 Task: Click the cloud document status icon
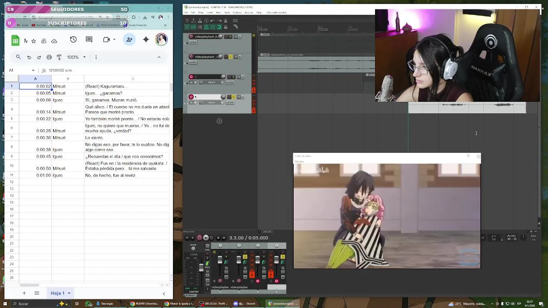[x=54, y=41]
